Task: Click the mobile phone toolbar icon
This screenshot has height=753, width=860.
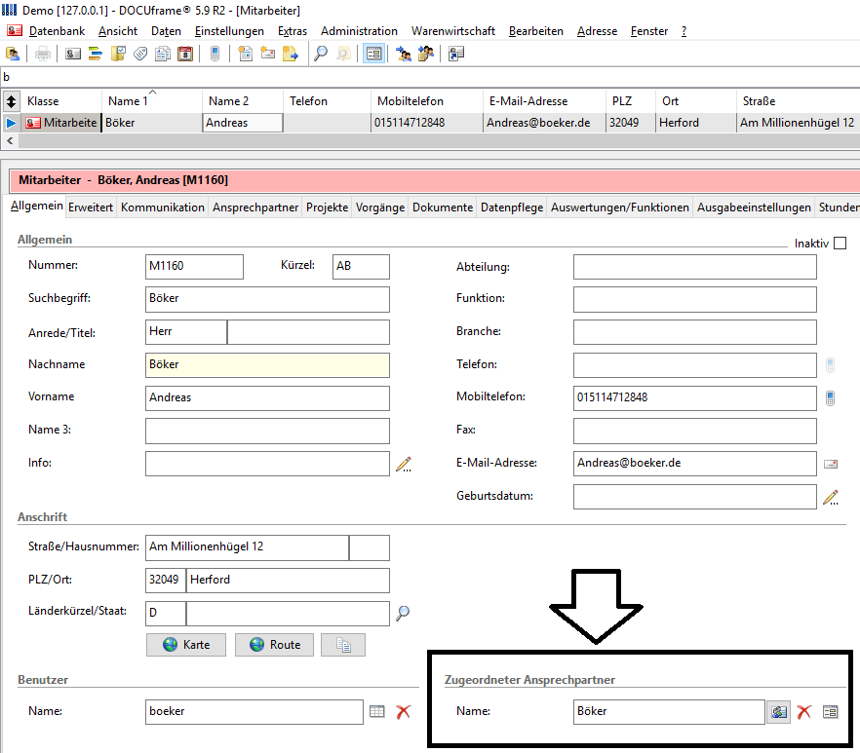Action: [x=215, y=54]
